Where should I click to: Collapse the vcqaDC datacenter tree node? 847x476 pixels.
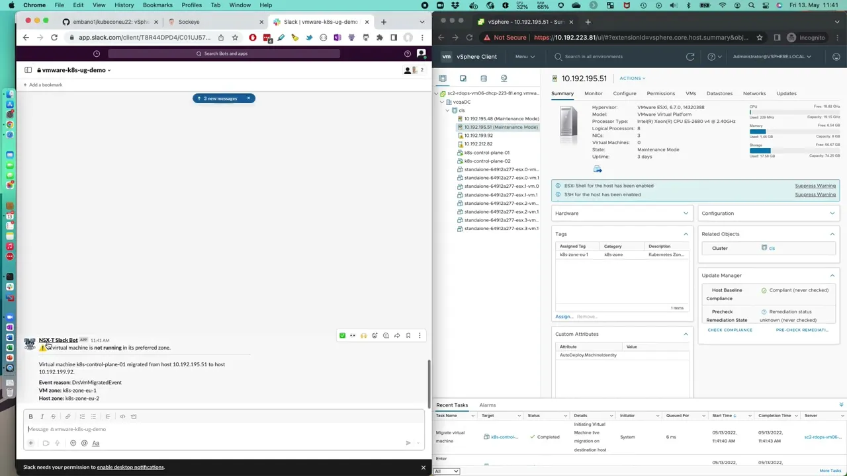[x=442, y=102]
